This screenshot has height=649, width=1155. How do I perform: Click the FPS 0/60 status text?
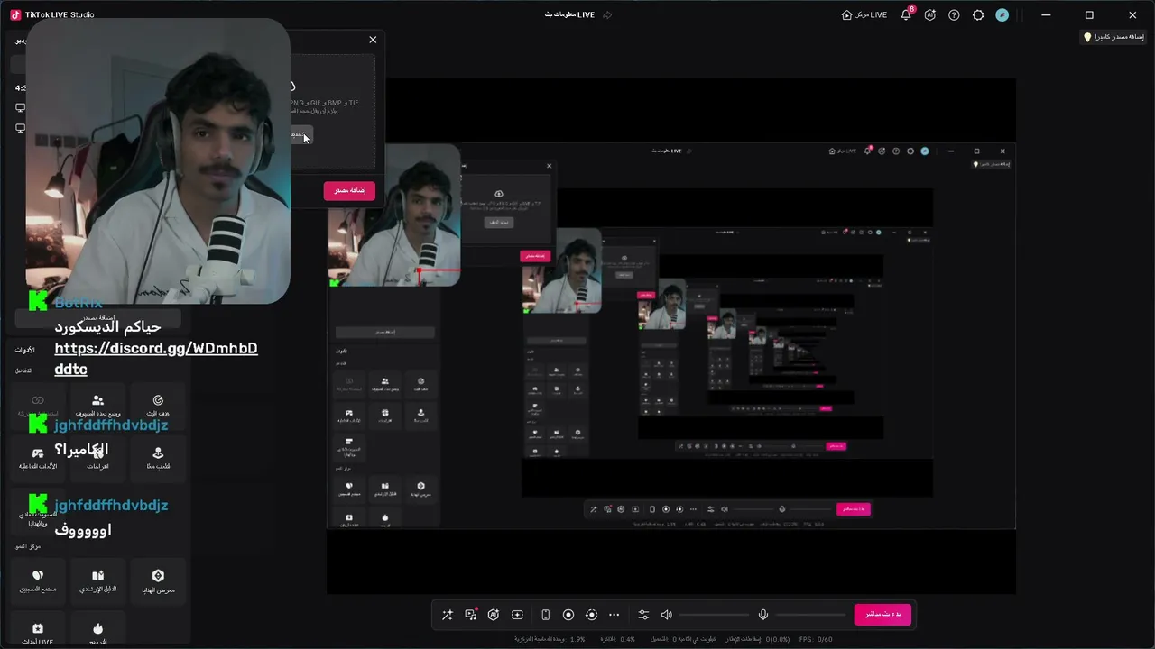[x=816, y=639]
